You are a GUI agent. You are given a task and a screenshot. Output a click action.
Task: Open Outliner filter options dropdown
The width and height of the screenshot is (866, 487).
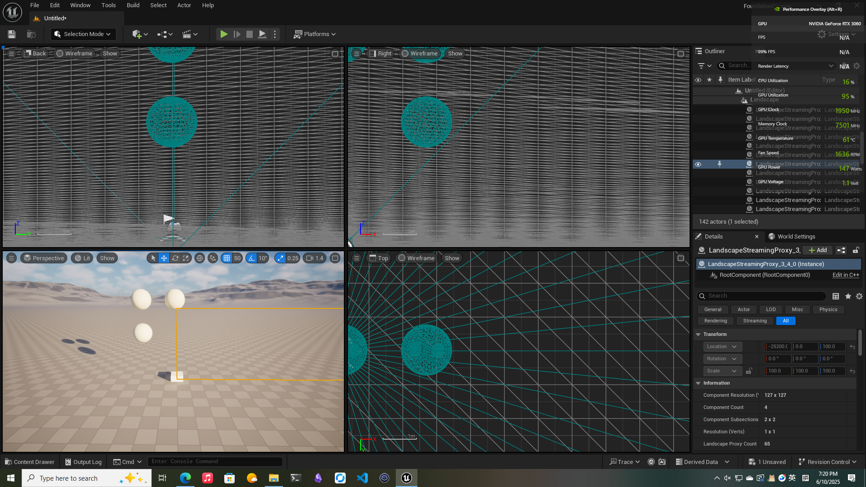(704, 66)
